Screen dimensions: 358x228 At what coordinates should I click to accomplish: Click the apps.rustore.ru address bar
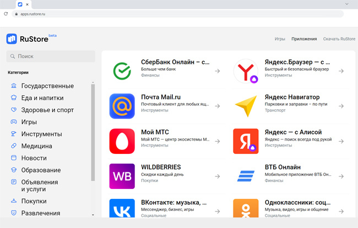[x=178, y=14]
